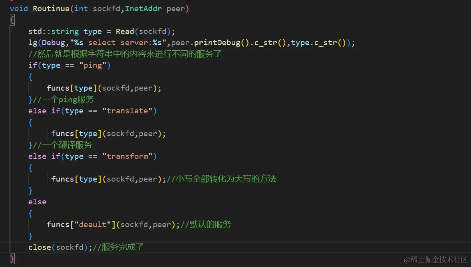Click the comment "//一个ping服务"
Image resolution: width=471 pixels, height=267 pixels.
click(x=64, y=100)
